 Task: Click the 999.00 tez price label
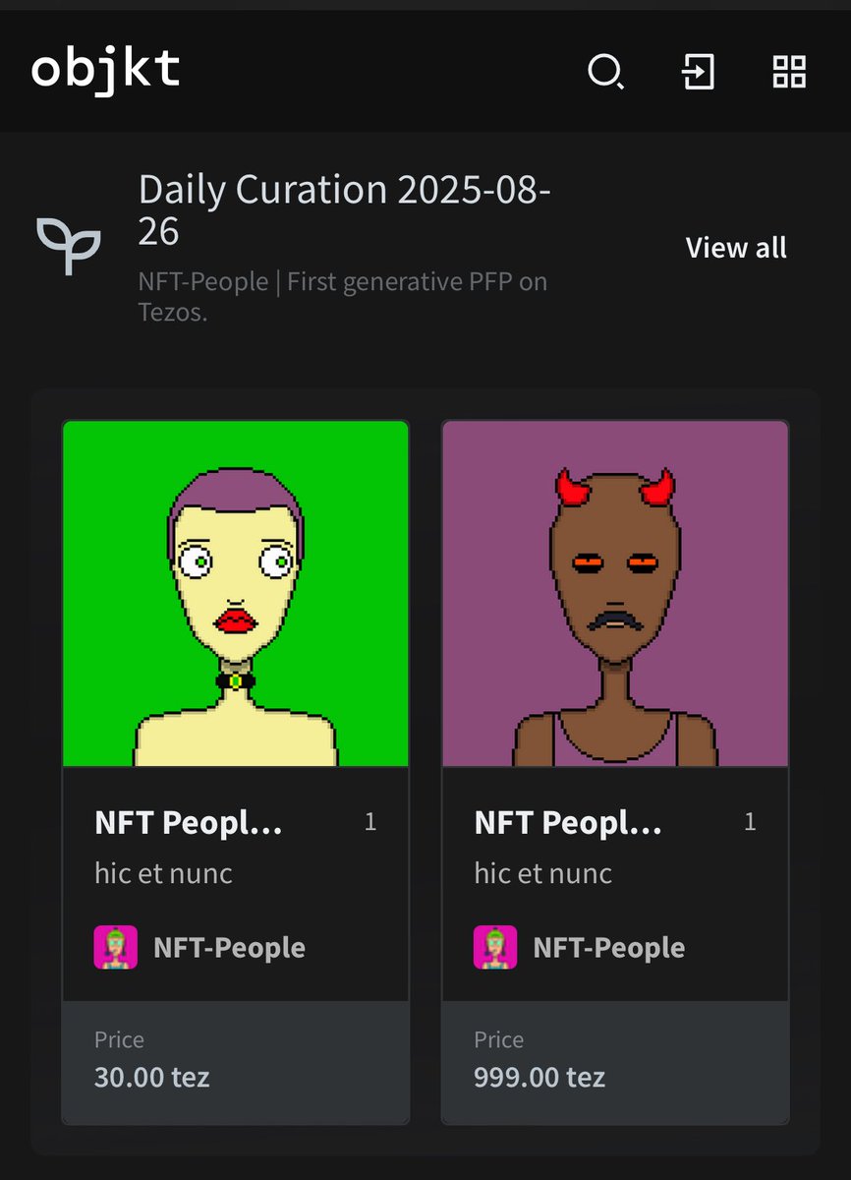pyautogui.click(x=538, y=1077)
